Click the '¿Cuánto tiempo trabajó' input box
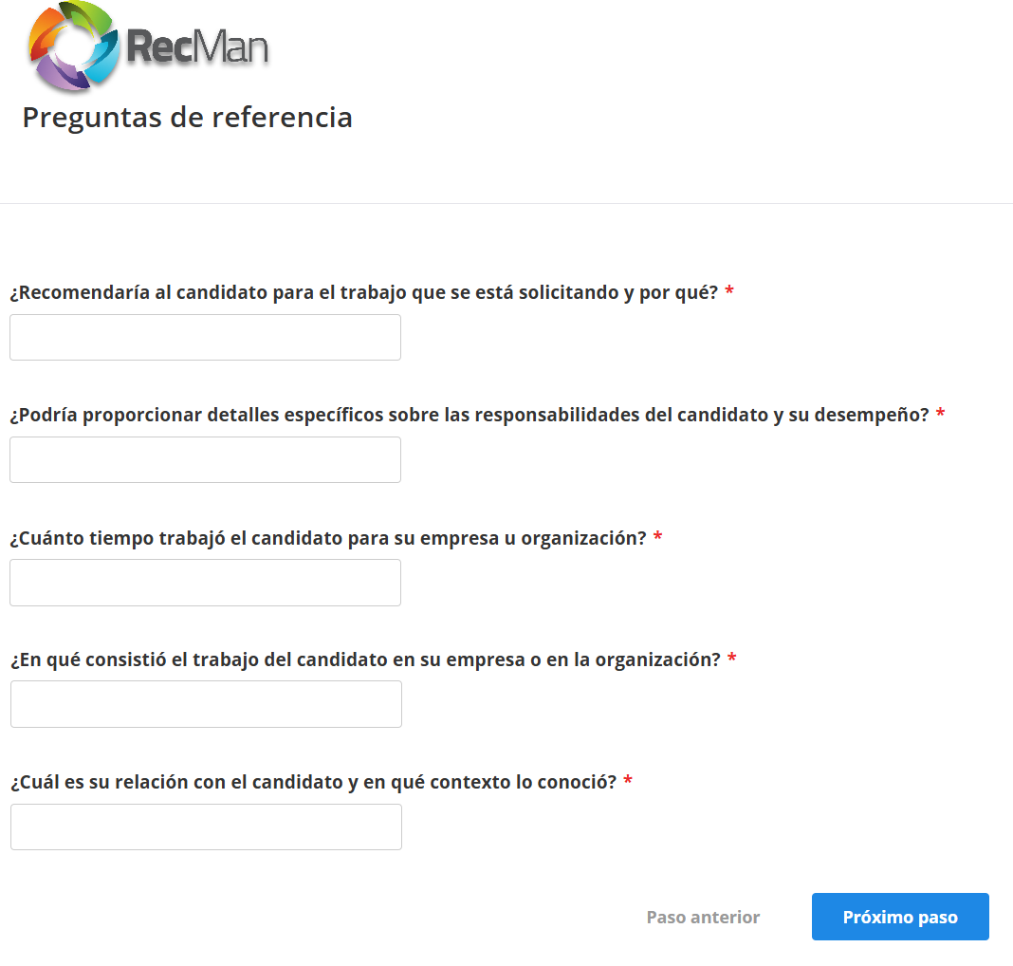The height and width of the screenshot is (966, 1013). pyautogui.click(x=205, y=583)
